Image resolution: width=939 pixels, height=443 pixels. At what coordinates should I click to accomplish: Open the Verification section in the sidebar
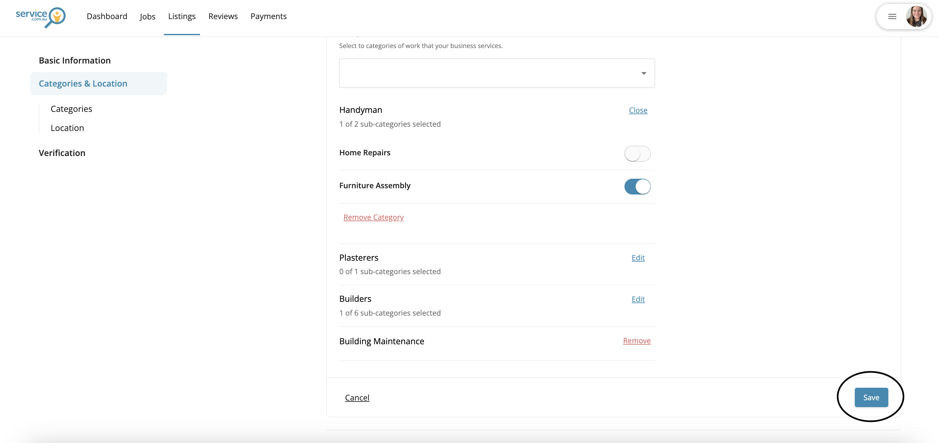pyautogui.click(x=62, y=153)
